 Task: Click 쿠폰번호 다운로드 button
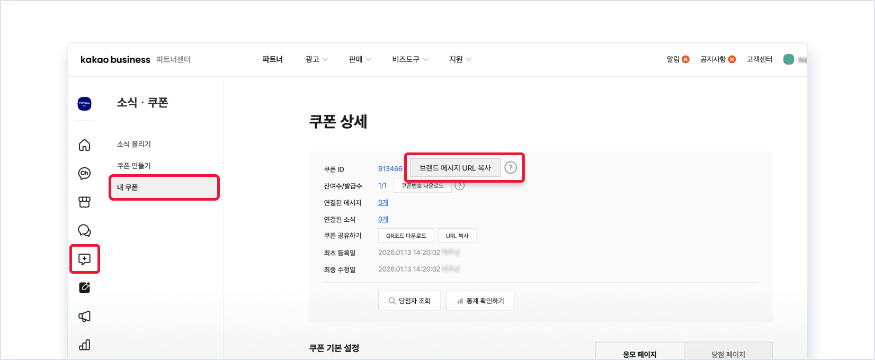coord(422,186)
